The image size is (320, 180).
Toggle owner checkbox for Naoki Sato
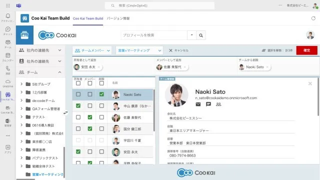tap(78, 94)
